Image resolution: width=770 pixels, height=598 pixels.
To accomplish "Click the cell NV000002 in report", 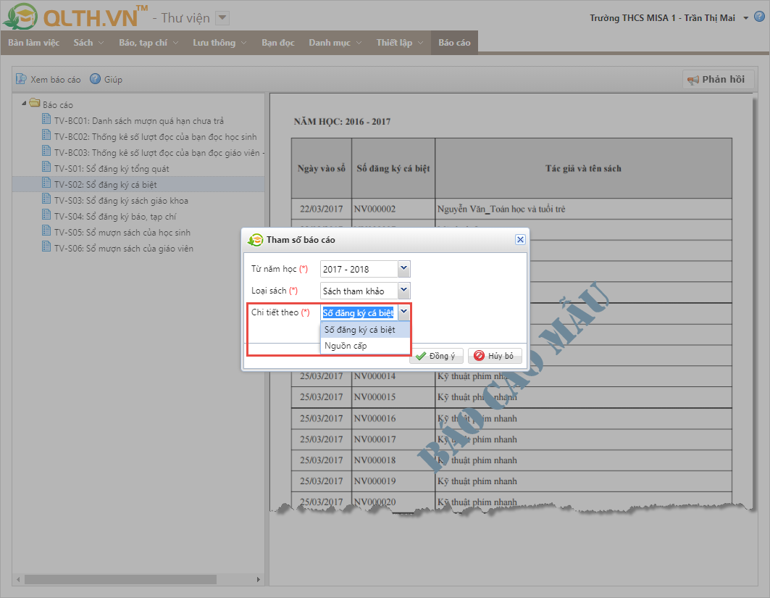I will pos(393,209).
